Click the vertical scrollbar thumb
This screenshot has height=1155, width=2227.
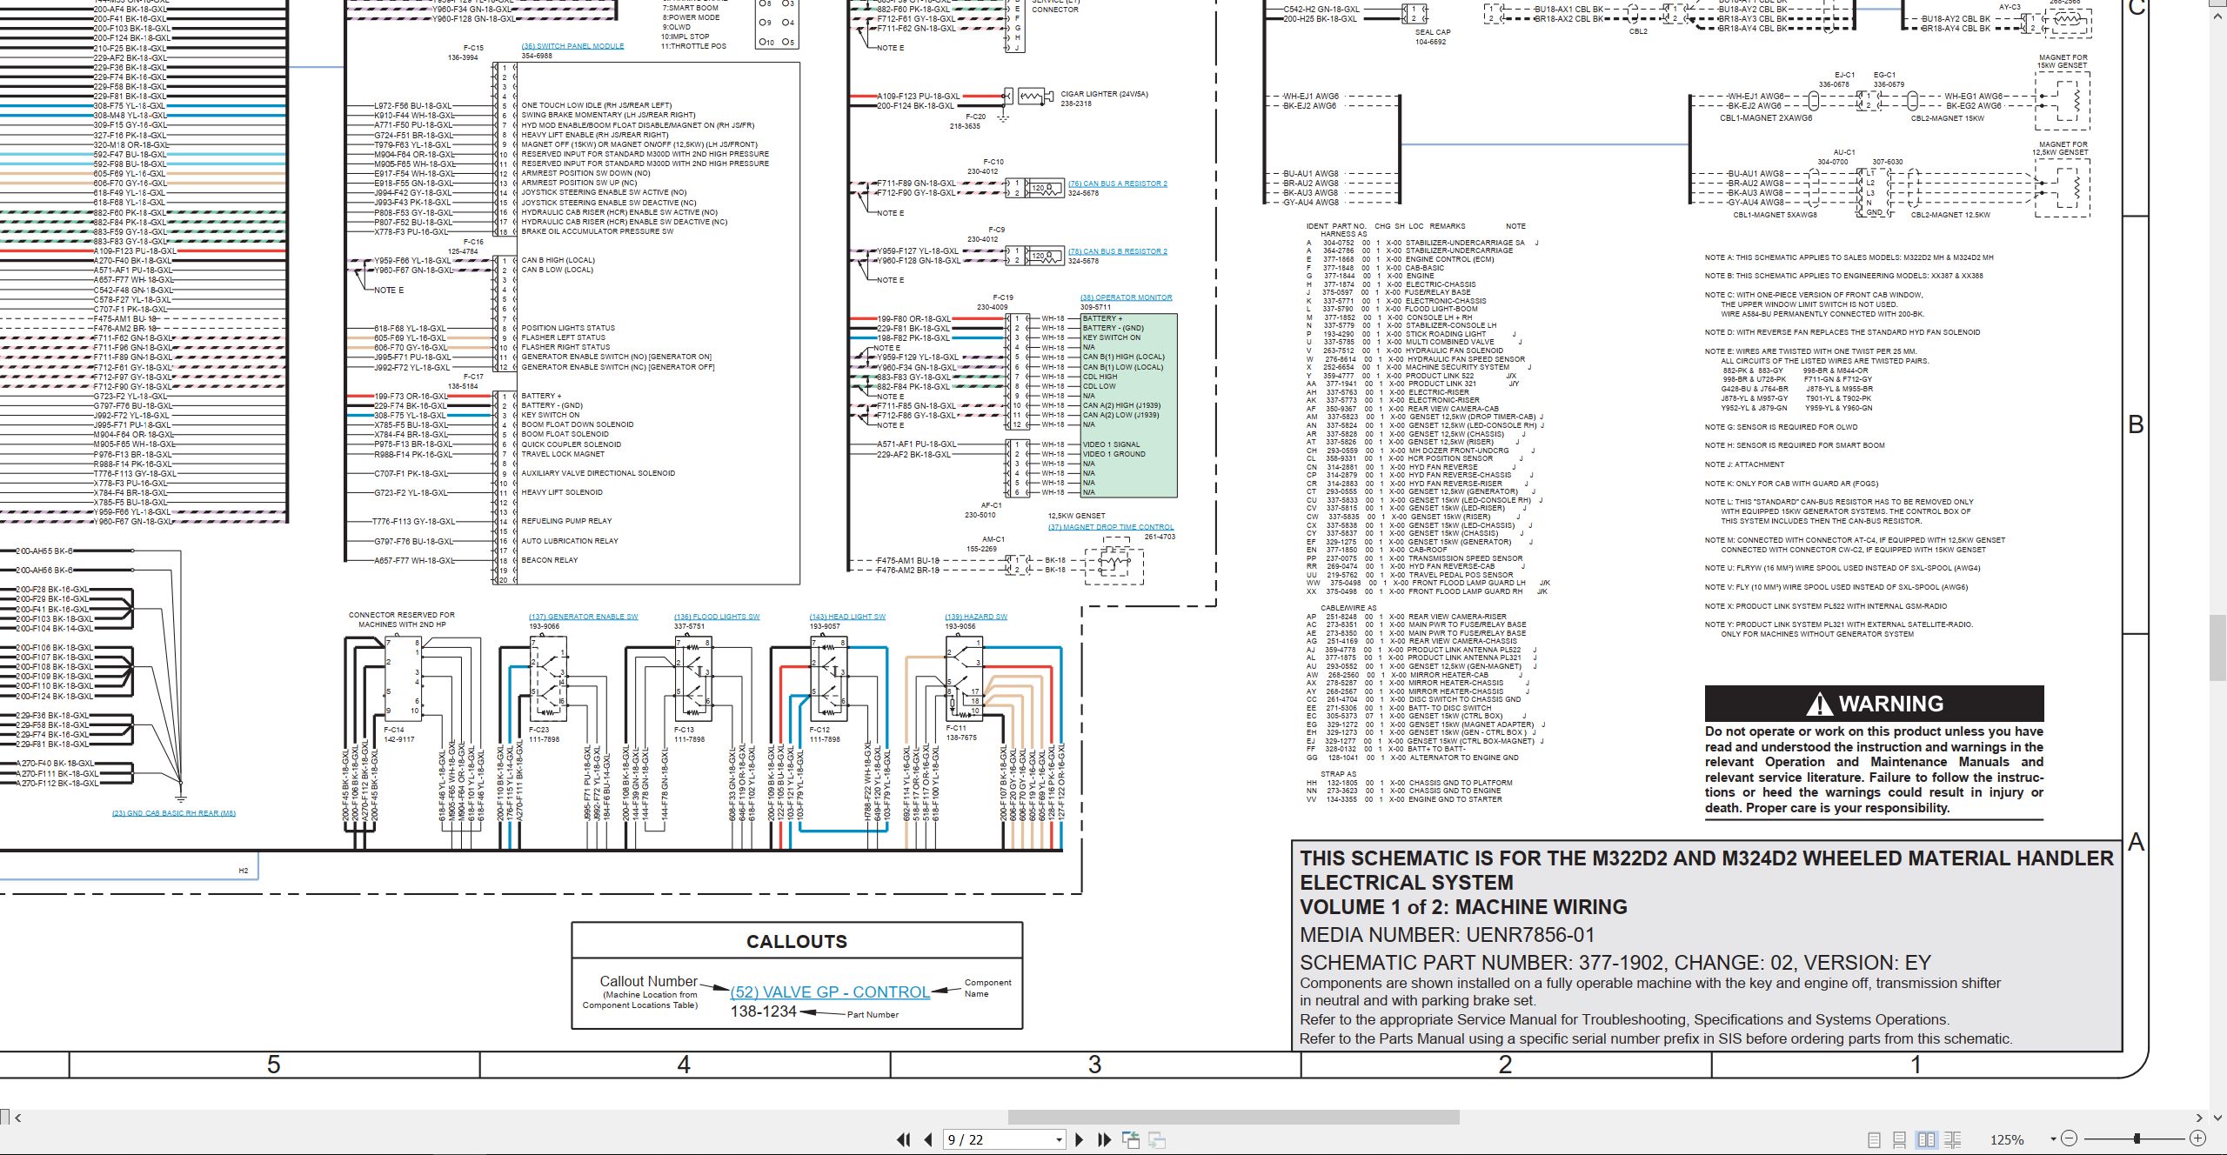click(2218, 648)
